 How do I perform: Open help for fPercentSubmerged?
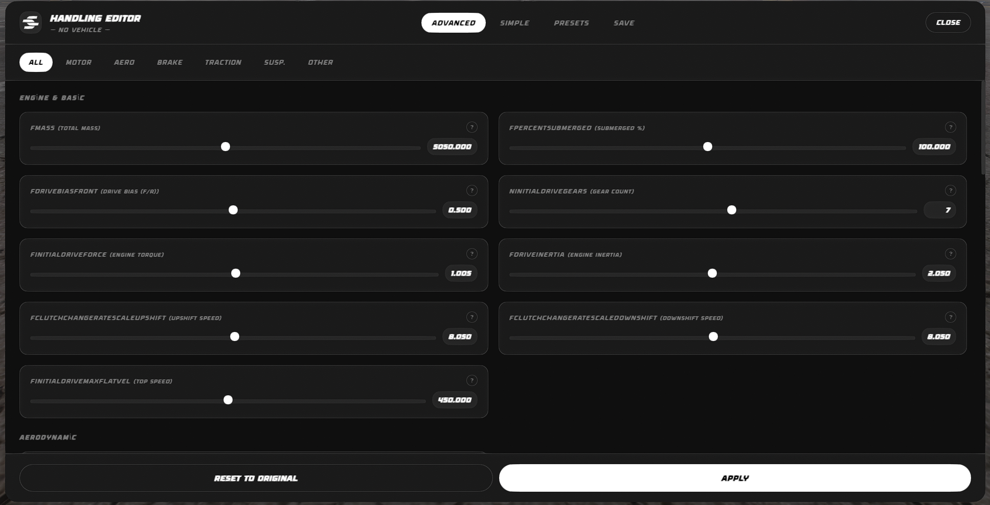[x=951, y=127]
